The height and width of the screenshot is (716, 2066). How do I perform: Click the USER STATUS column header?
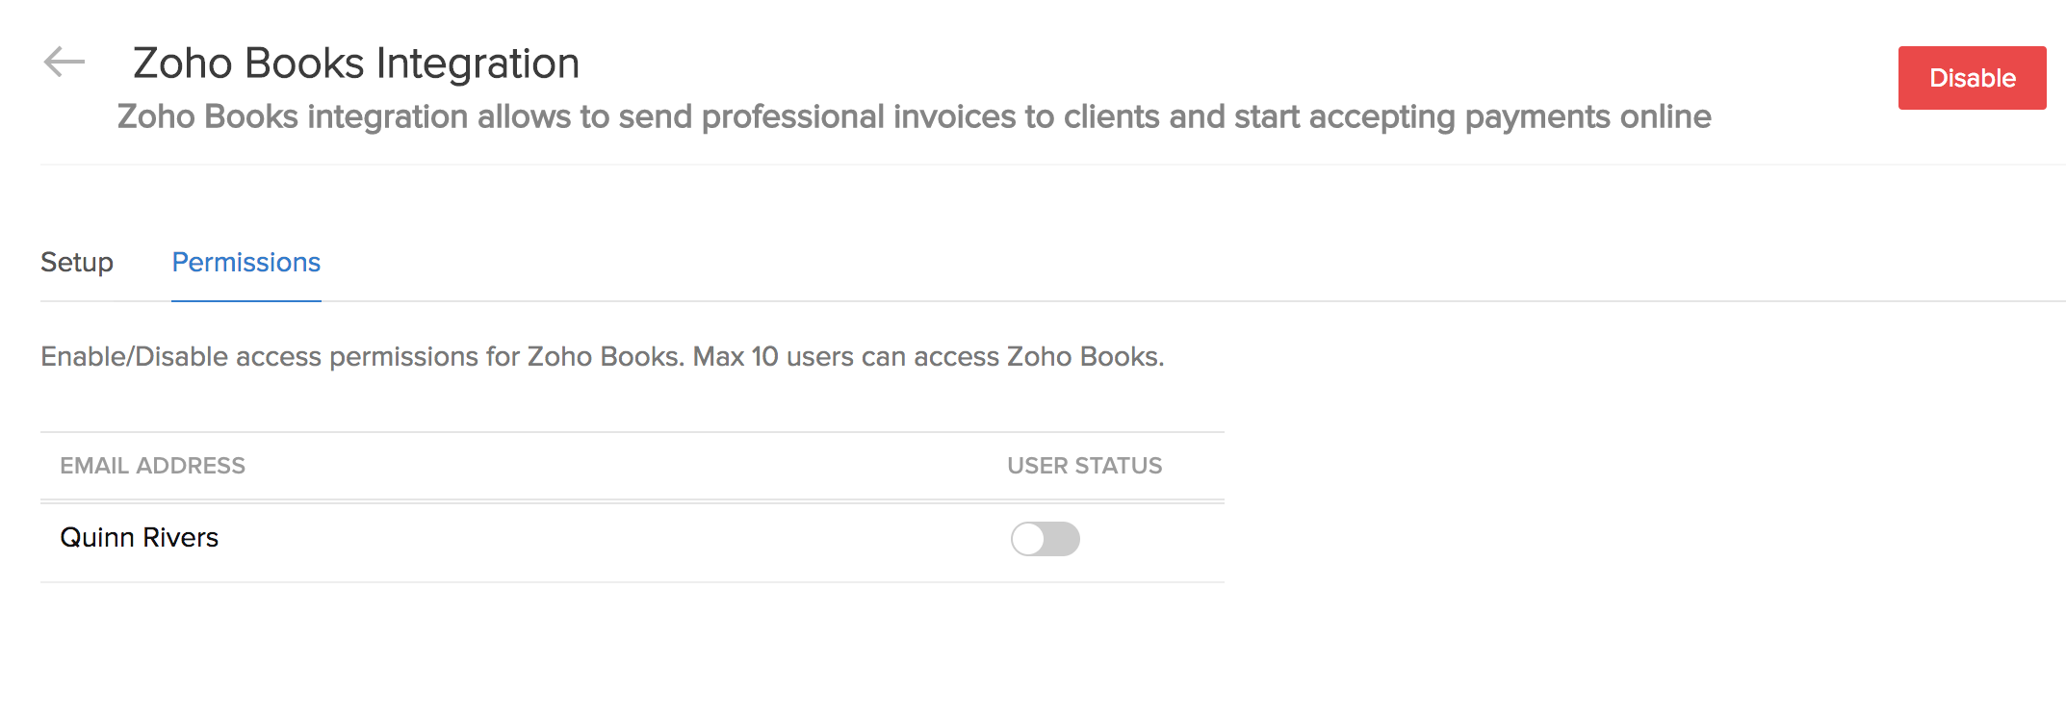tap(1085, 466)
